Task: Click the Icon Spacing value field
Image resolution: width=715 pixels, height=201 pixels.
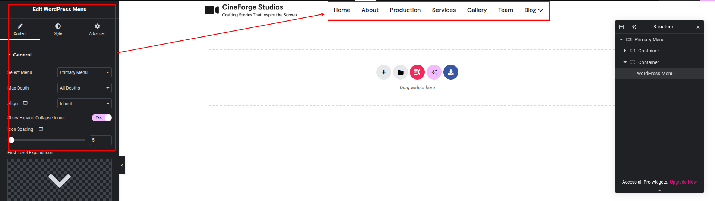Action: click(x=100, y=140)
